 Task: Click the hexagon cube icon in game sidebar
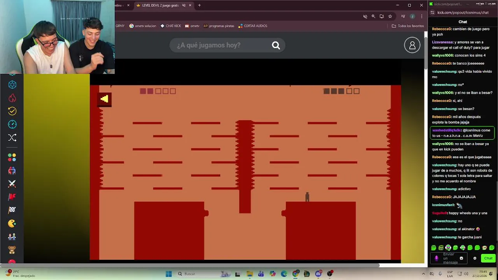pyautogui.click(x=12, y=85)
